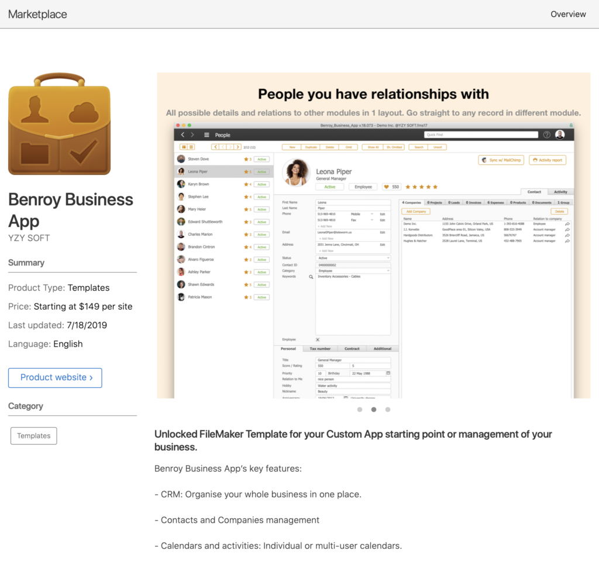Expand the Status dropdown
Screen dimensions: 599x564
point(387,258)
